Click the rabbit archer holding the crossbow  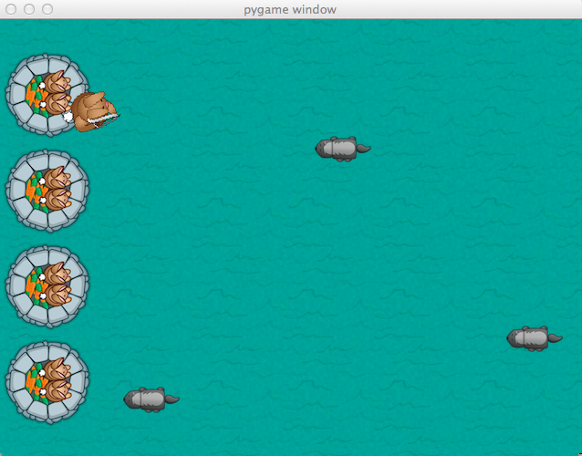(89, 111)
